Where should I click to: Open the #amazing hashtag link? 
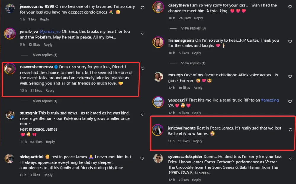pyautogui.click(x=270, y=100)
